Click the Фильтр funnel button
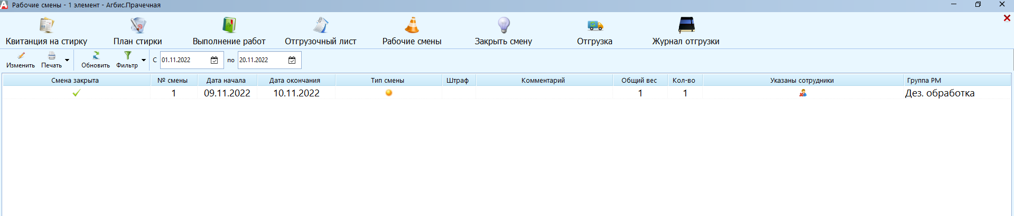Screen dimensions: 1014x216 click(127, 60)
